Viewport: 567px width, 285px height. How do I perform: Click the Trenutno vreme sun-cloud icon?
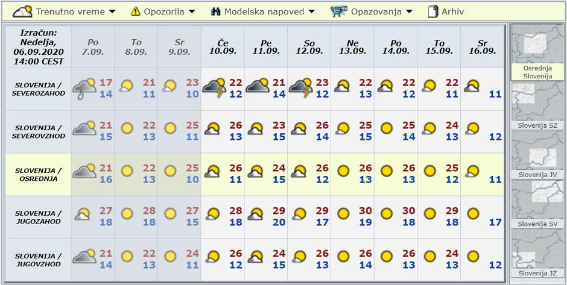pos(23,11)
